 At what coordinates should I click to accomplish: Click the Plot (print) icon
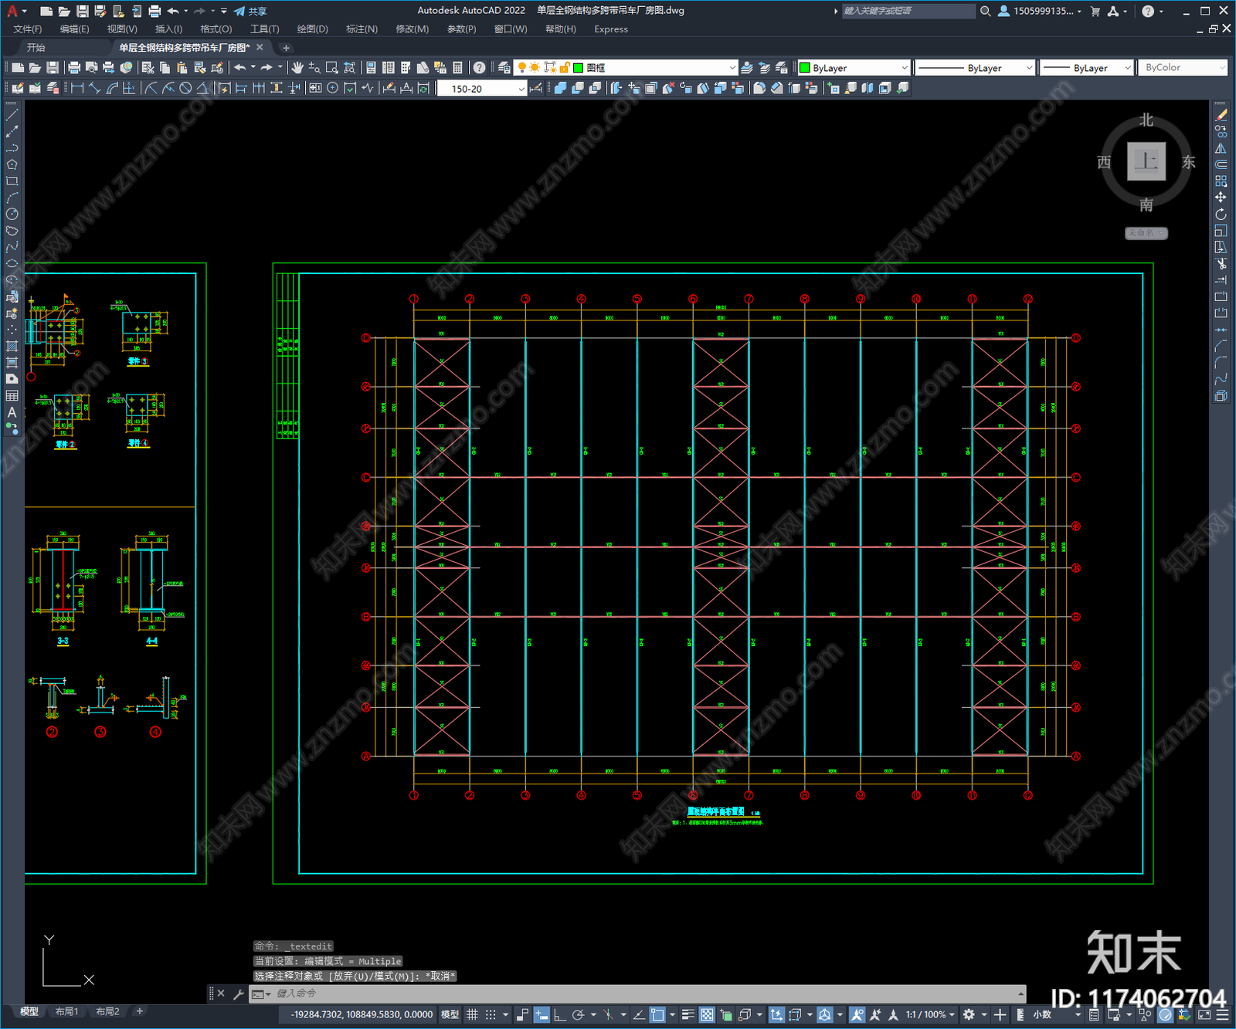(x=74, y=68)
